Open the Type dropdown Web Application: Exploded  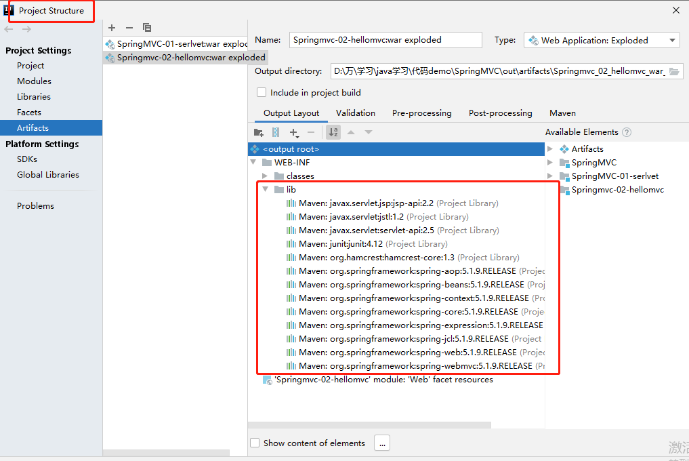[x=602, y=41]
